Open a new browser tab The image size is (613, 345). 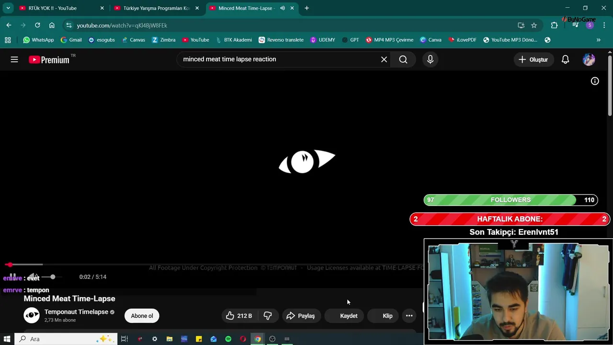pos(306,8)
